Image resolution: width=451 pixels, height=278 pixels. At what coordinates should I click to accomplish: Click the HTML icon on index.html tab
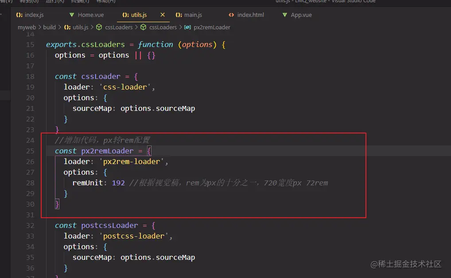231,15
